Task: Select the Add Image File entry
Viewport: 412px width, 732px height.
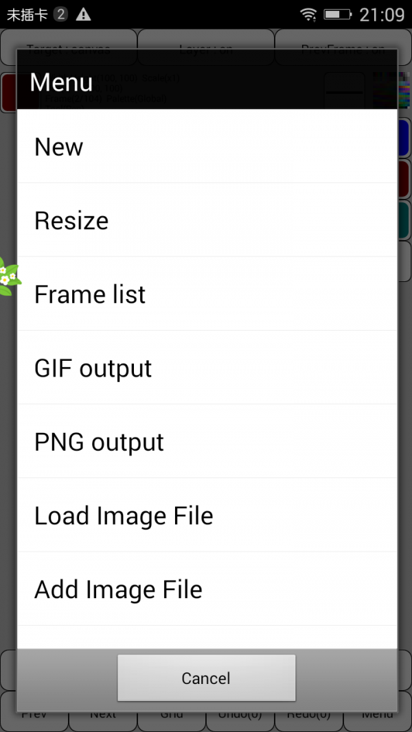Action: click(x=206, y=589)
